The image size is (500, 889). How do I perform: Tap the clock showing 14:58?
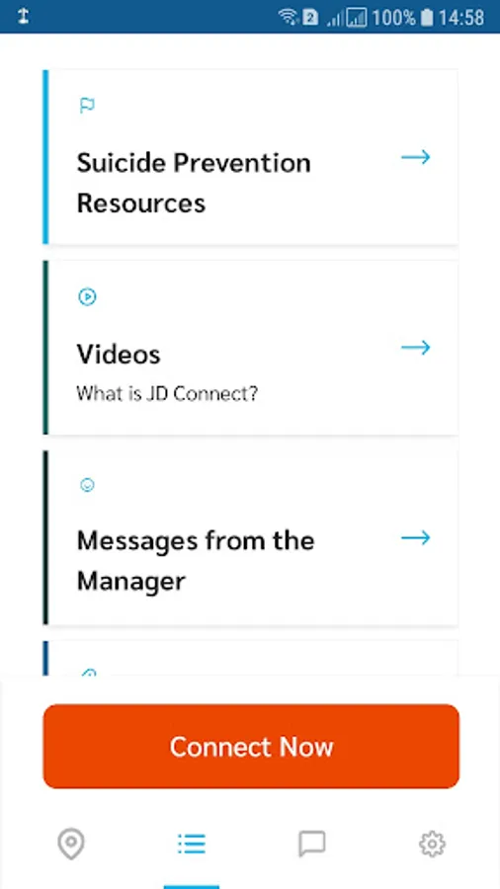click(x=461, y=18)
